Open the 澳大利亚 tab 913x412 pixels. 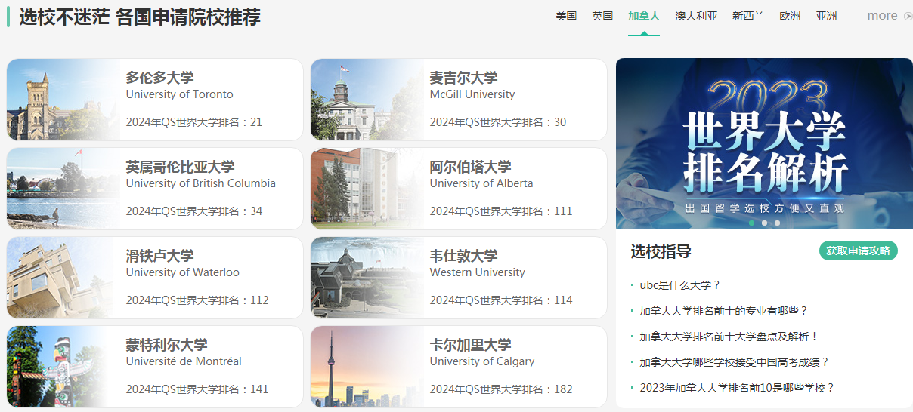[x=696, y=16]
